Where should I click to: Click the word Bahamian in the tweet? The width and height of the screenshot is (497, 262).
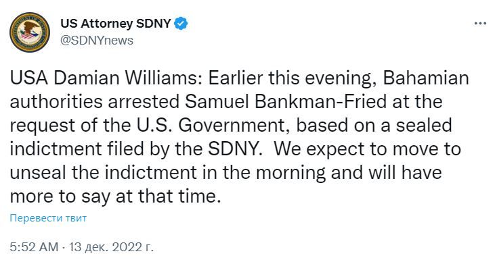click(x=426, y=78)
